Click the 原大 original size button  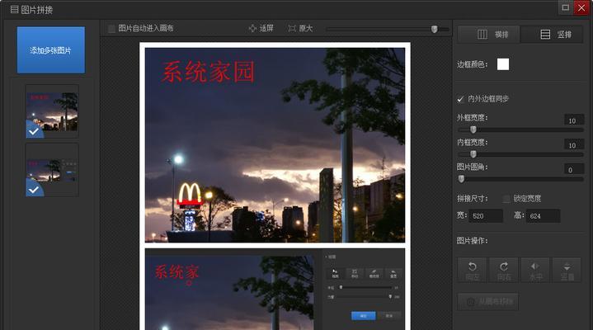pyautogui.click(x=300, y=28)
